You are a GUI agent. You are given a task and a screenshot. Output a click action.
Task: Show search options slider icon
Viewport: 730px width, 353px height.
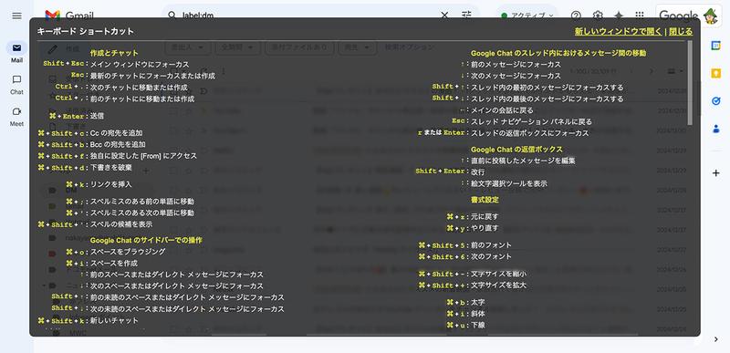[466, 15]
